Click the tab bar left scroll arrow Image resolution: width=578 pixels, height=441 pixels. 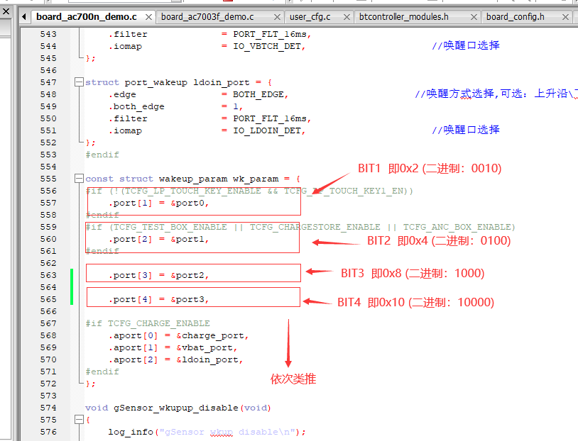[24, 17]
